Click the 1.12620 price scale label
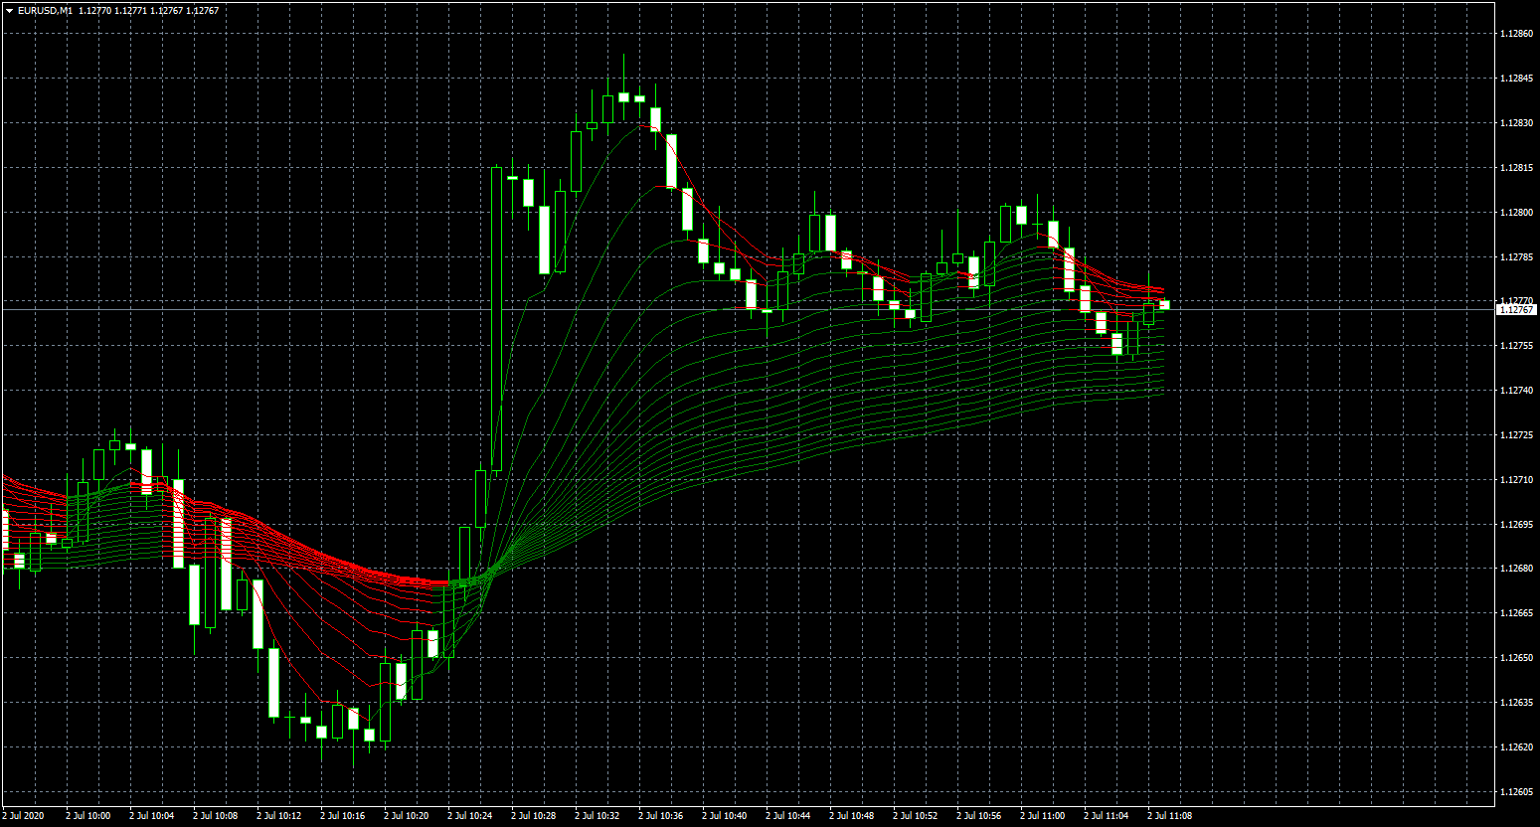 tap(1515, 747)
